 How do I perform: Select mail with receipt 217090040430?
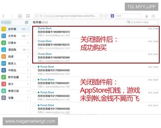34,67
